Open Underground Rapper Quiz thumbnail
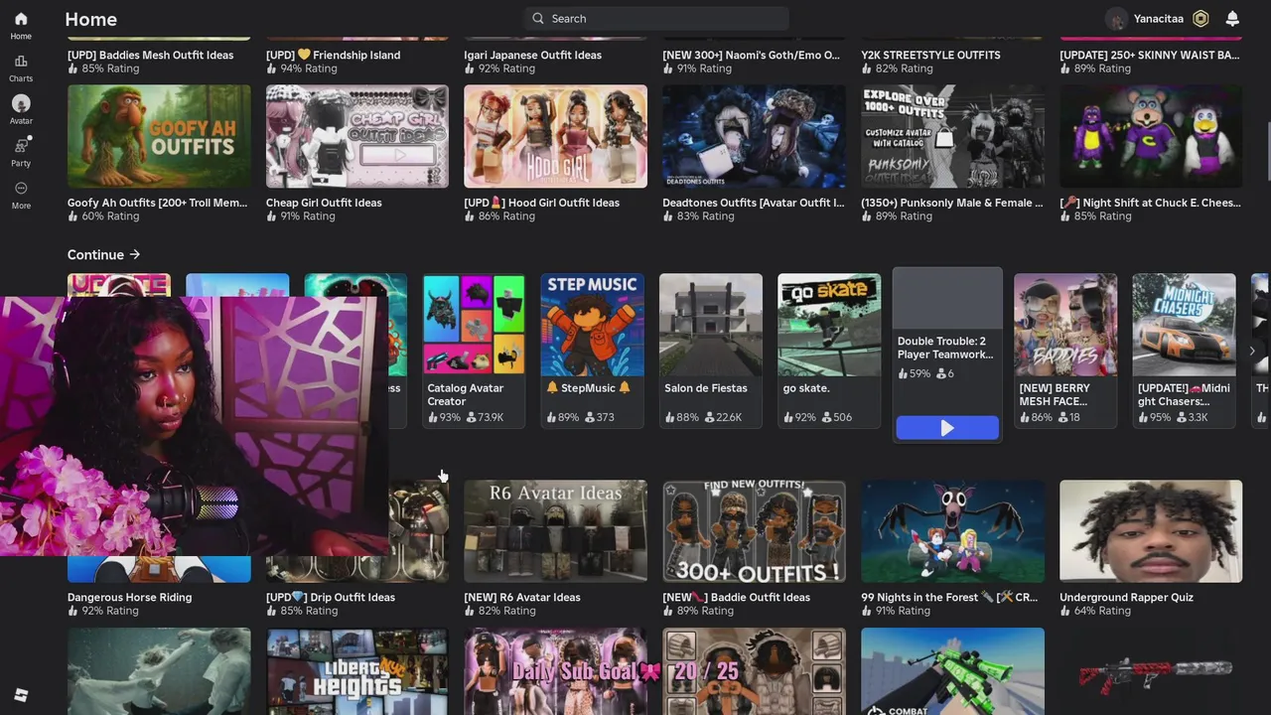 tap(1151, 531)
